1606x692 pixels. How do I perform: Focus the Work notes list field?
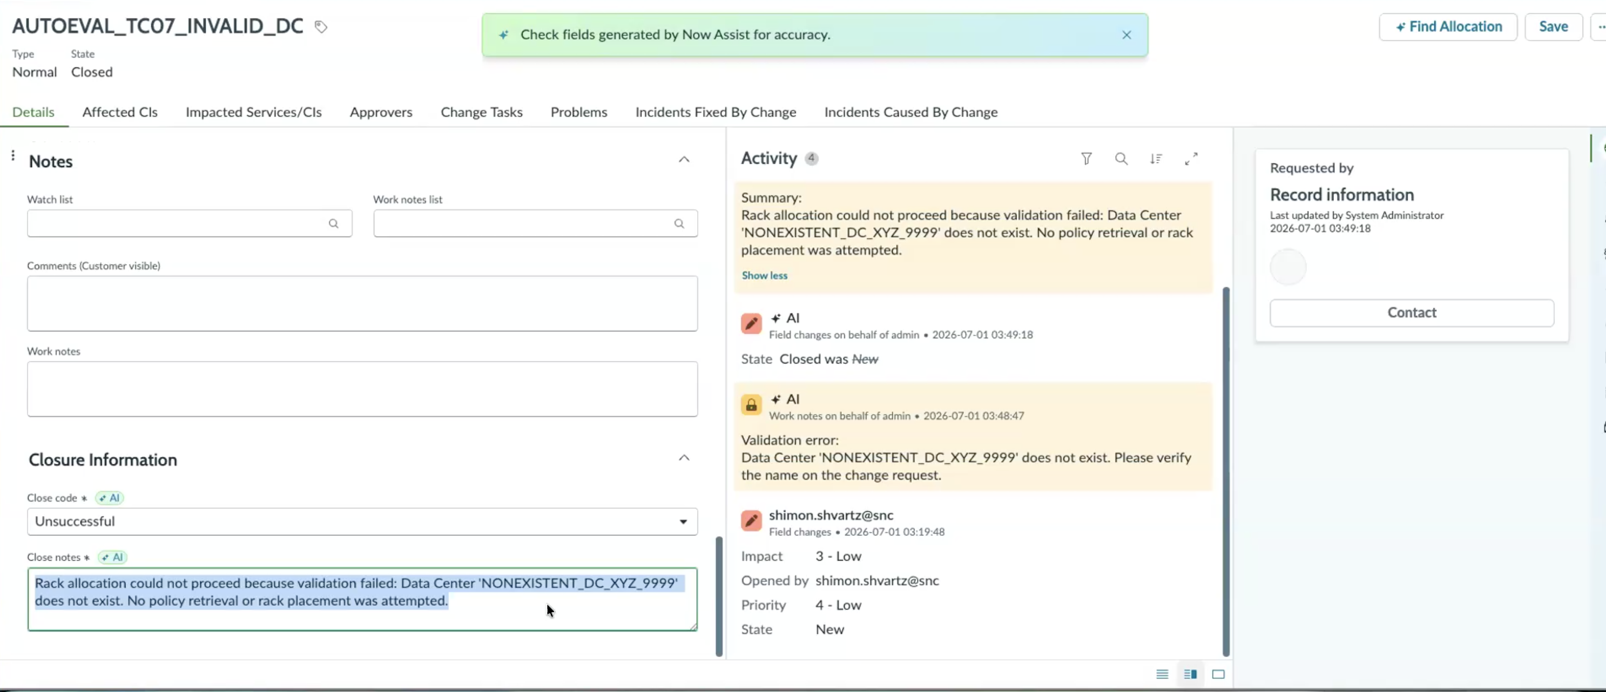tap(535, 223)
